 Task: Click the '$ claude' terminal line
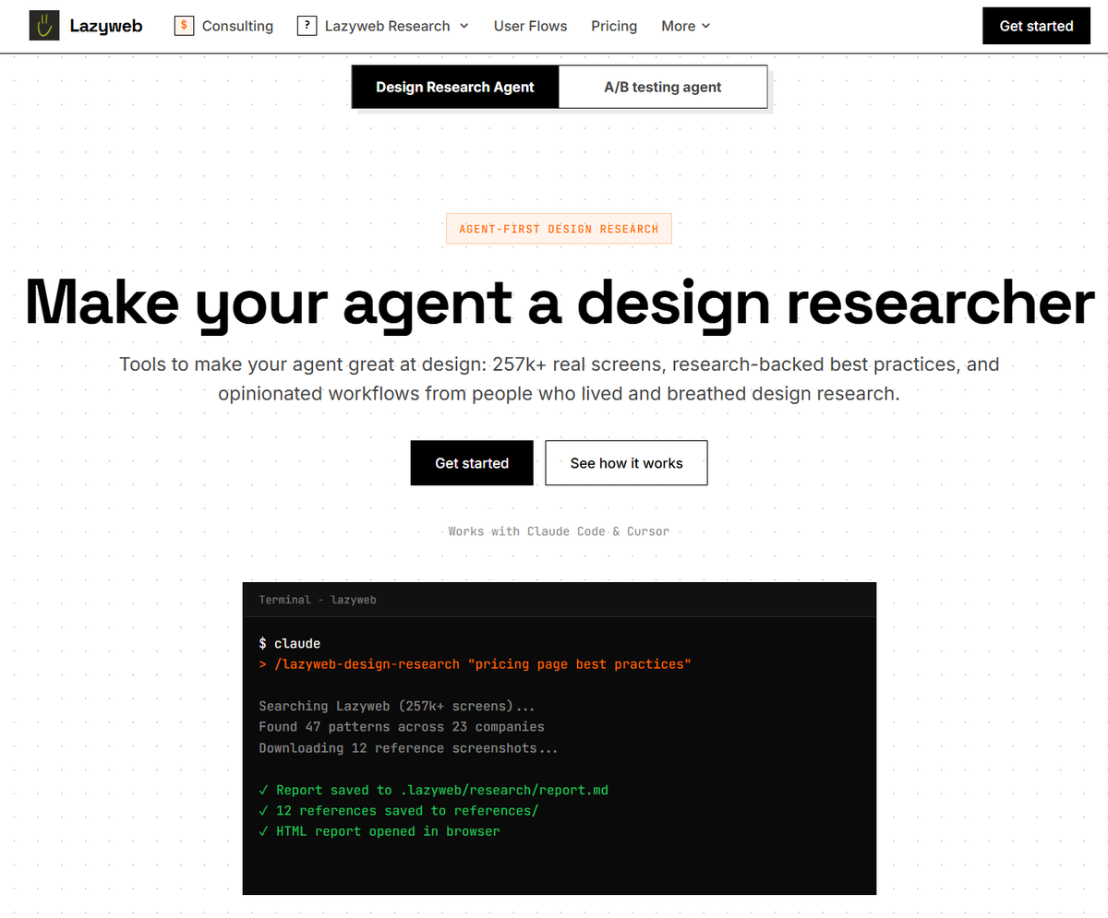(x=290, y=643)
